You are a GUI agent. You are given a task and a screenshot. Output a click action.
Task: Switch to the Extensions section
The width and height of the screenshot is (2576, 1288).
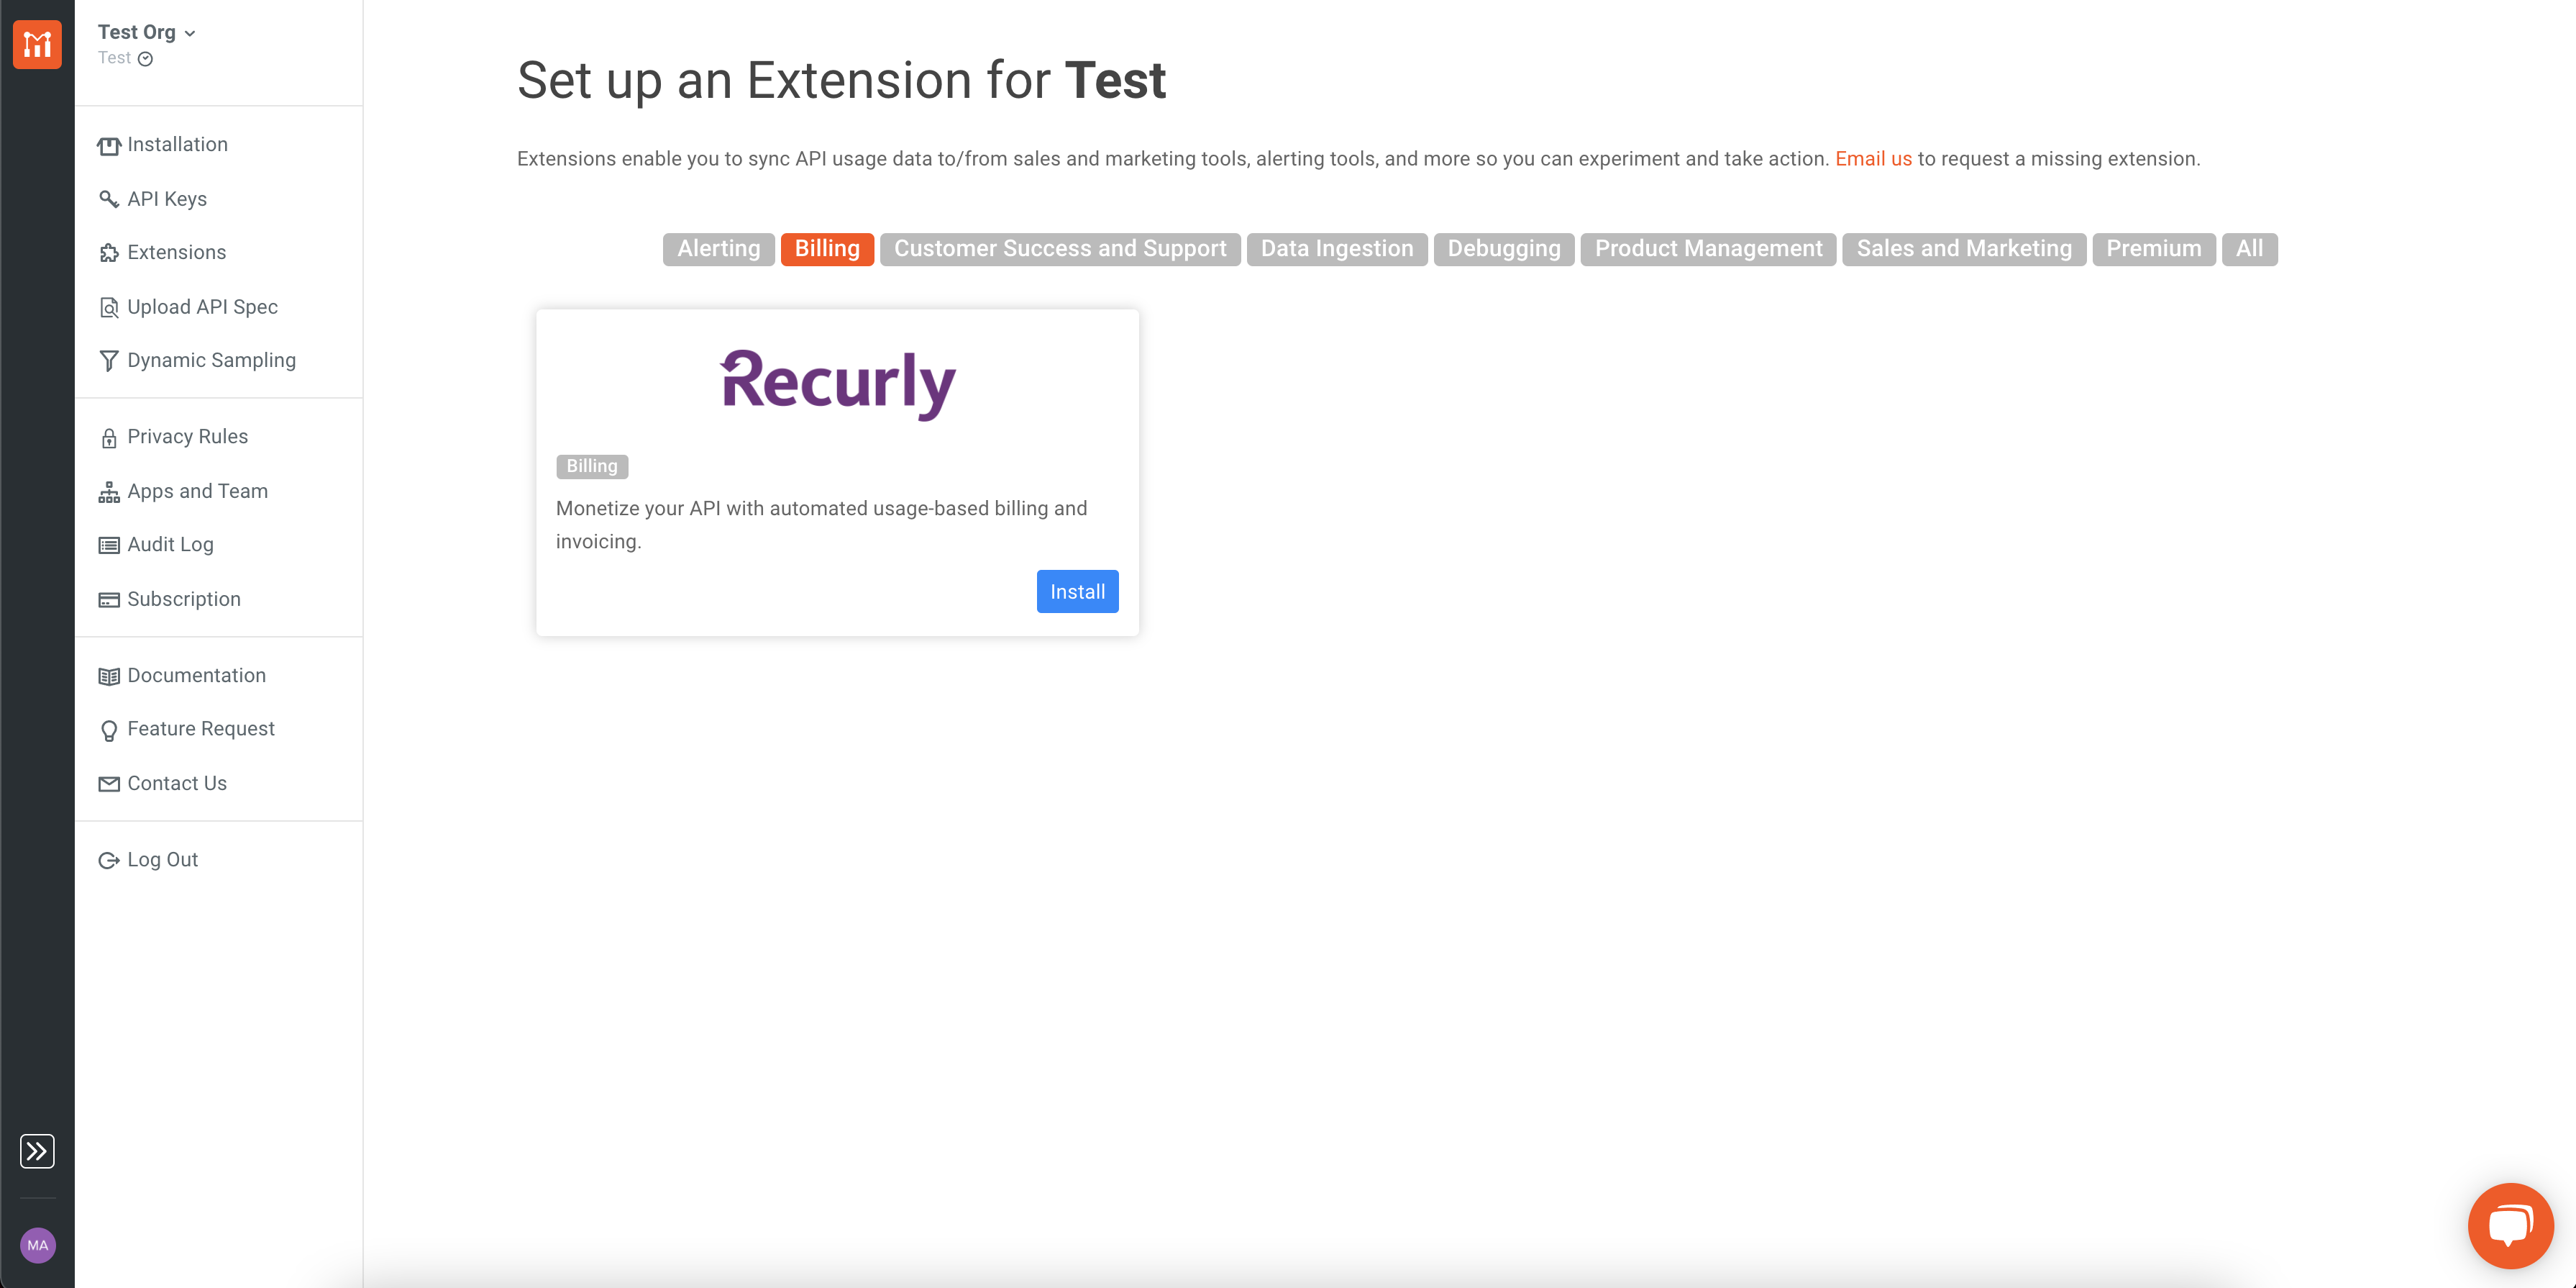[176, 252]
